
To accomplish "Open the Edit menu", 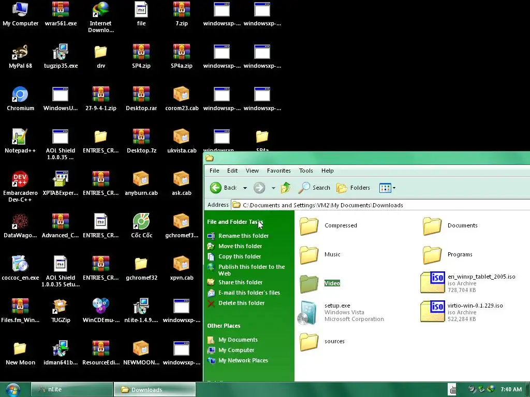I will point(232,171).
